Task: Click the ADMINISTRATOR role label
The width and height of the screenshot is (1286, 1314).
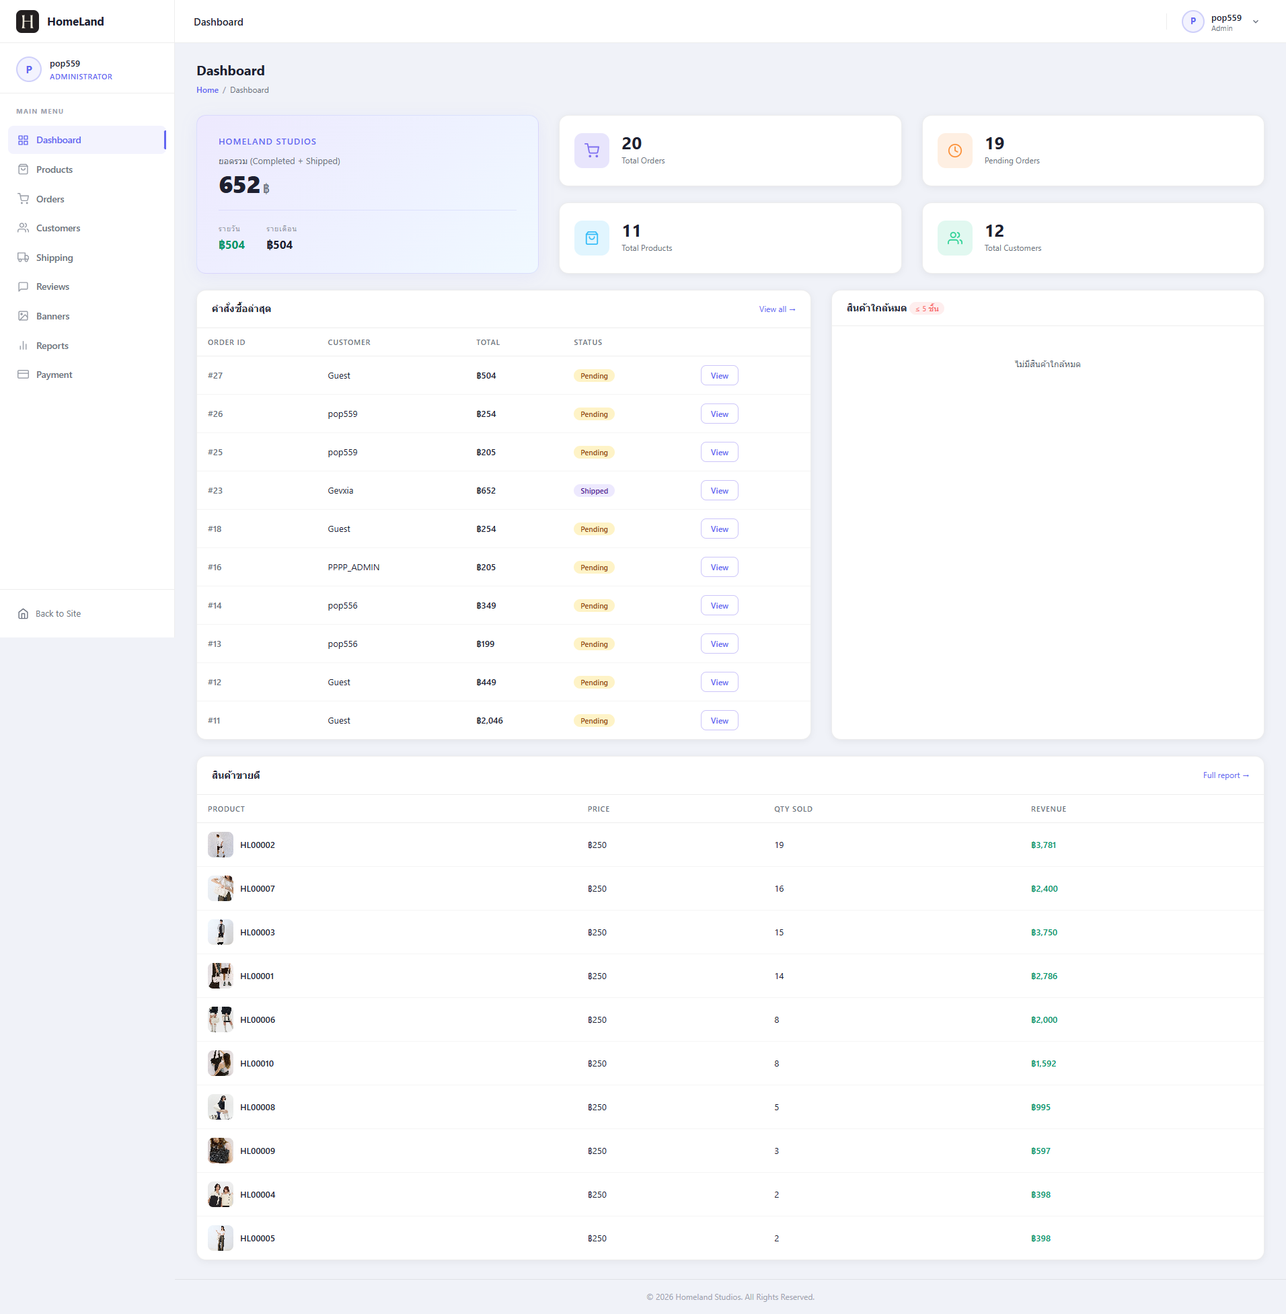Action: 81,77
